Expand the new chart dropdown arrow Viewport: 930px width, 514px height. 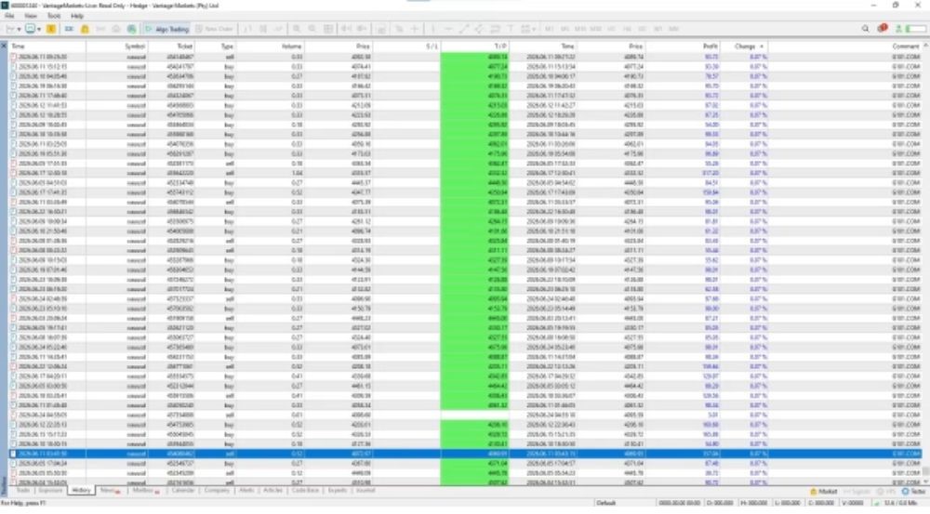(x=19, y=29)
